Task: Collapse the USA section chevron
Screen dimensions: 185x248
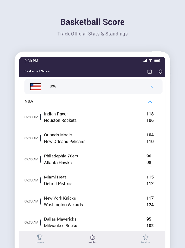Action: [x=151, y=87]
